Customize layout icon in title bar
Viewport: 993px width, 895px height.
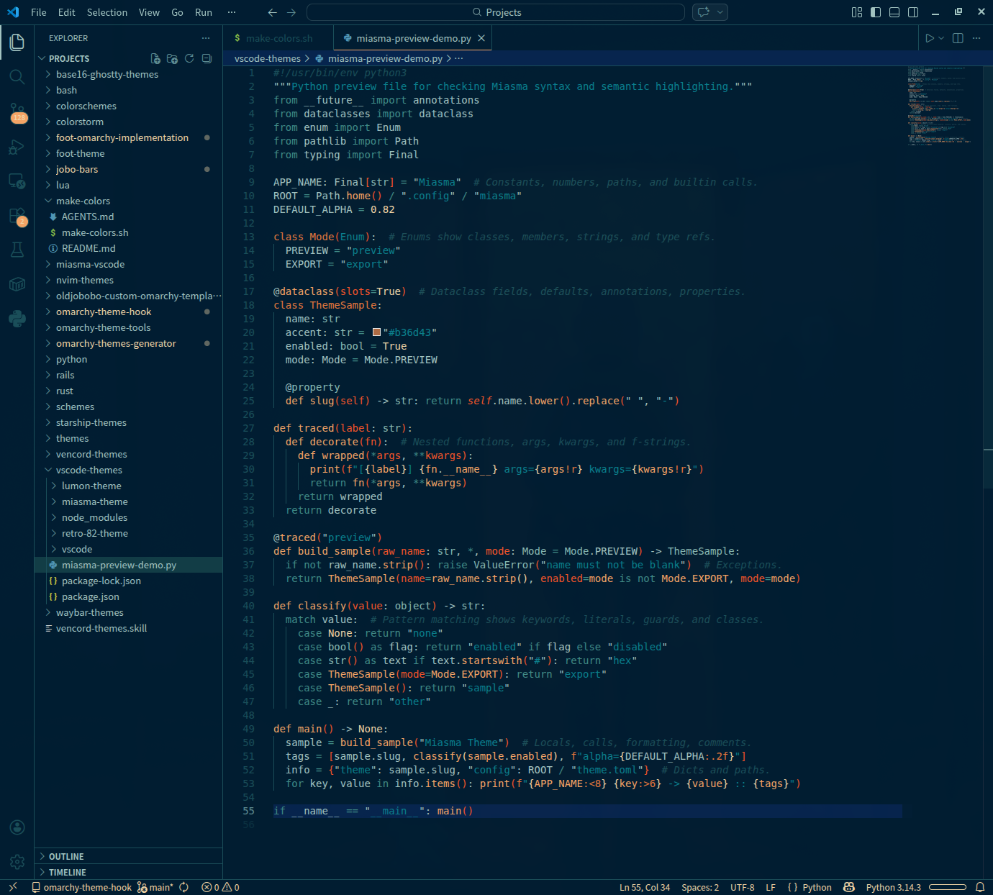tap(856, 12)
